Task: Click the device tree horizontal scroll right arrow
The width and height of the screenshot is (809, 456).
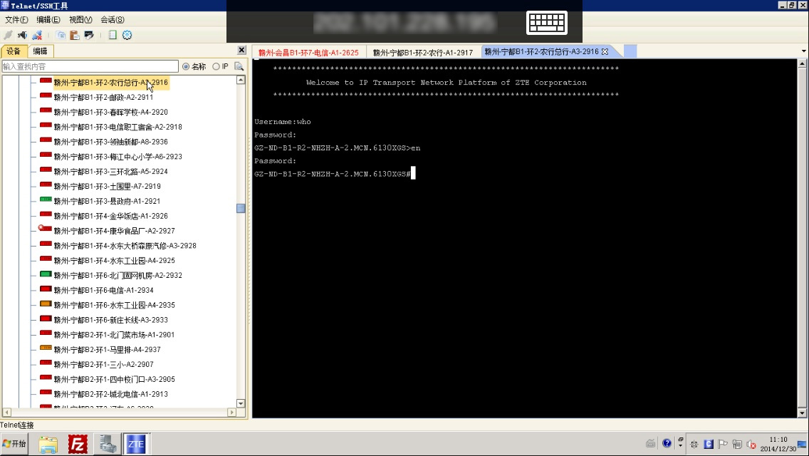Action: [x=231, y=412]
